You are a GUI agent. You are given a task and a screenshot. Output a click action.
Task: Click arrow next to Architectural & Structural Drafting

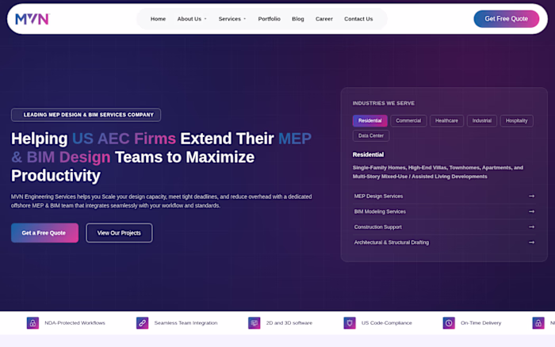click(531, 242)
